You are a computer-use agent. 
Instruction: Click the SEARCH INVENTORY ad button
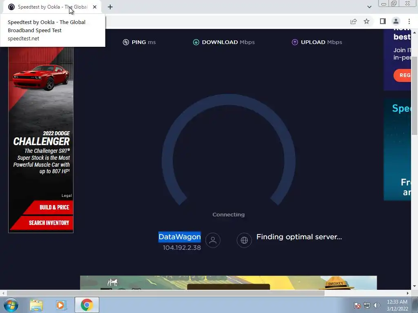click(x=42, y=223)
